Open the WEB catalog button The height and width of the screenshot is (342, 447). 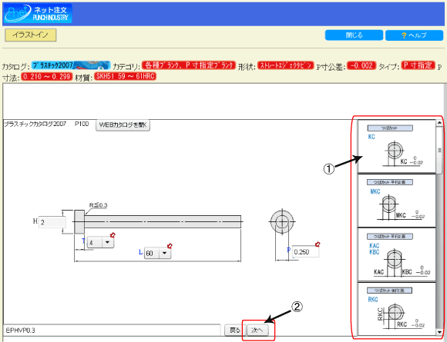point(123,125)
